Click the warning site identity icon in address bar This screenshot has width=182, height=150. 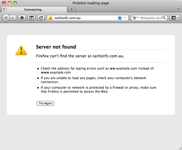[x=50, y=18]
